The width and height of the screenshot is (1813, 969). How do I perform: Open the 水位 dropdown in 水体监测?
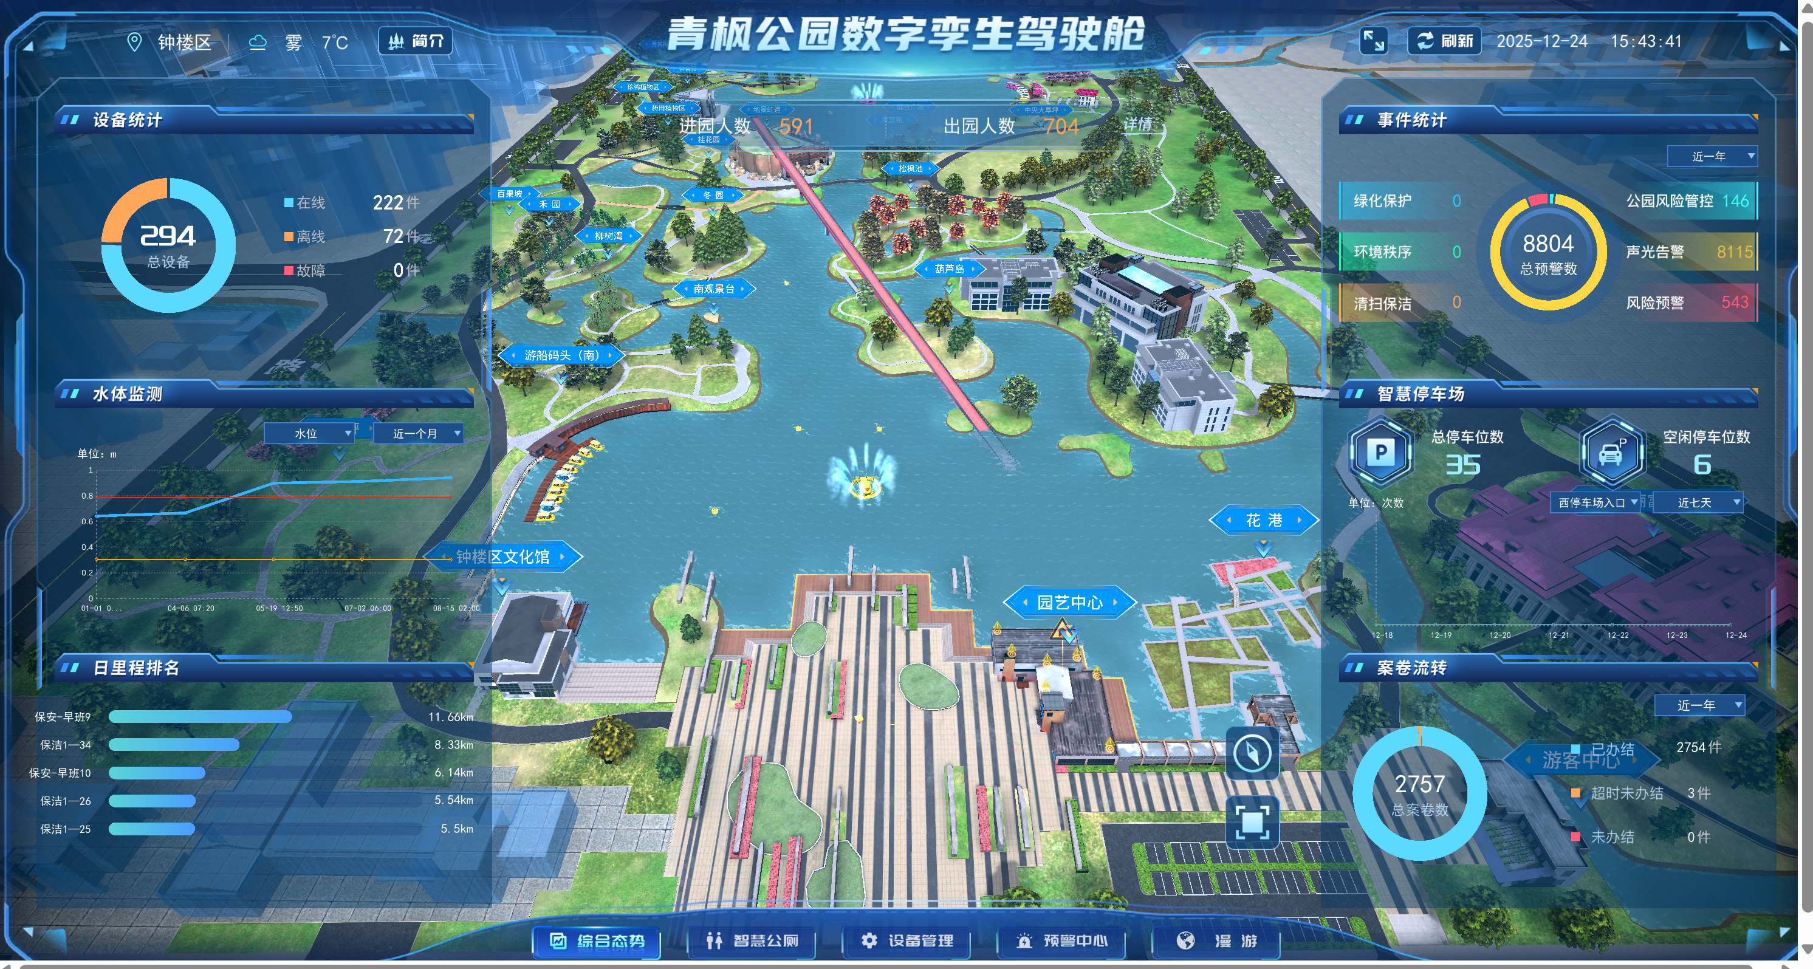tap(309, 434)
